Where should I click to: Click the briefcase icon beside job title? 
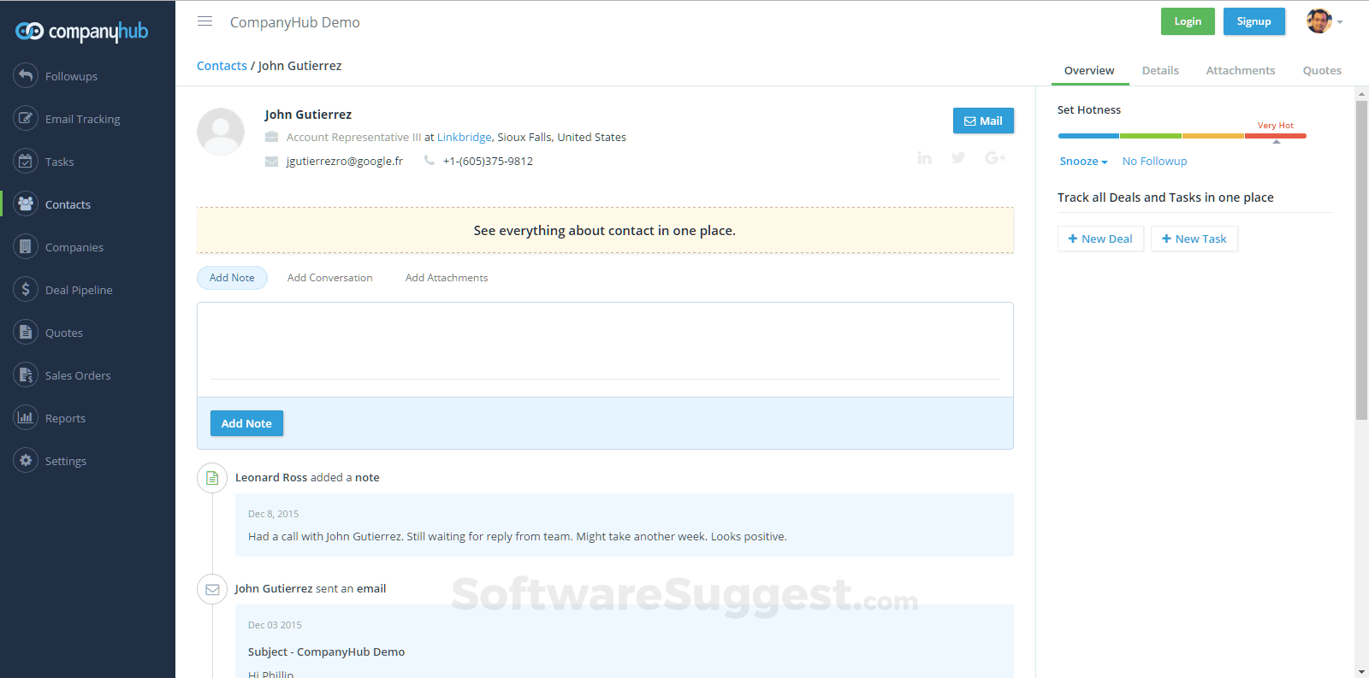271,137
